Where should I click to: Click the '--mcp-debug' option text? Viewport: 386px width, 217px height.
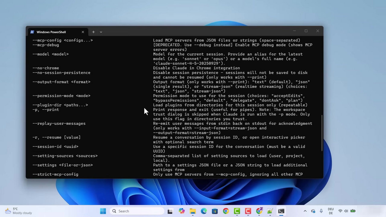(46, 45)
